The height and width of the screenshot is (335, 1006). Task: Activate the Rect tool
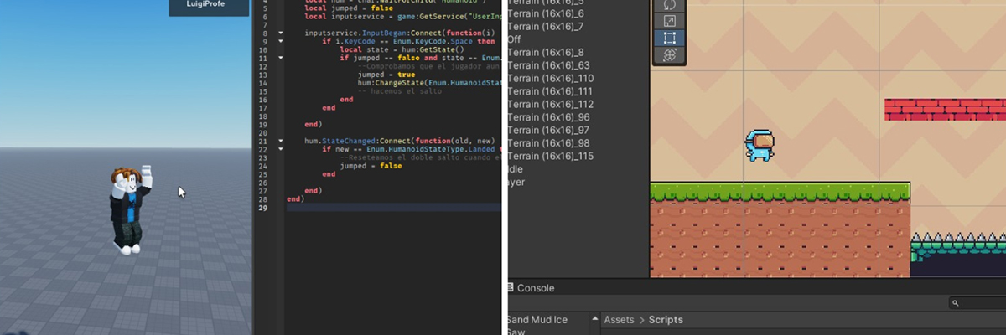[x=669, y=38]
